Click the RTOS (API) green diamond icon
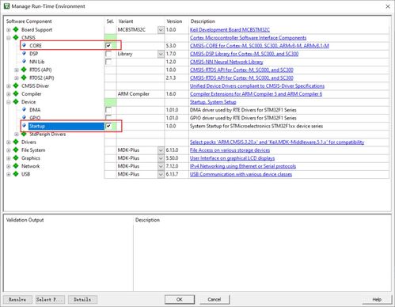Viewport: 395px width, 307px height. [x=24, y=70]
